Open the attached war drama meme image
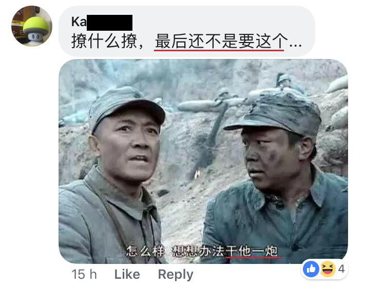384x288 pixels. [203, 161]
